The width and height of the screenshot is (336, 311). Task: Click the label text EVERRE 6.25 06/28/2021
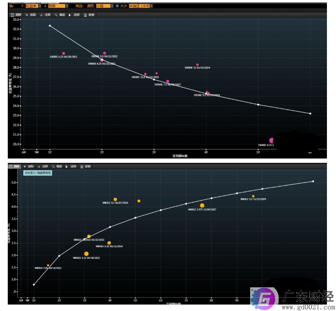tap(63, 57)
